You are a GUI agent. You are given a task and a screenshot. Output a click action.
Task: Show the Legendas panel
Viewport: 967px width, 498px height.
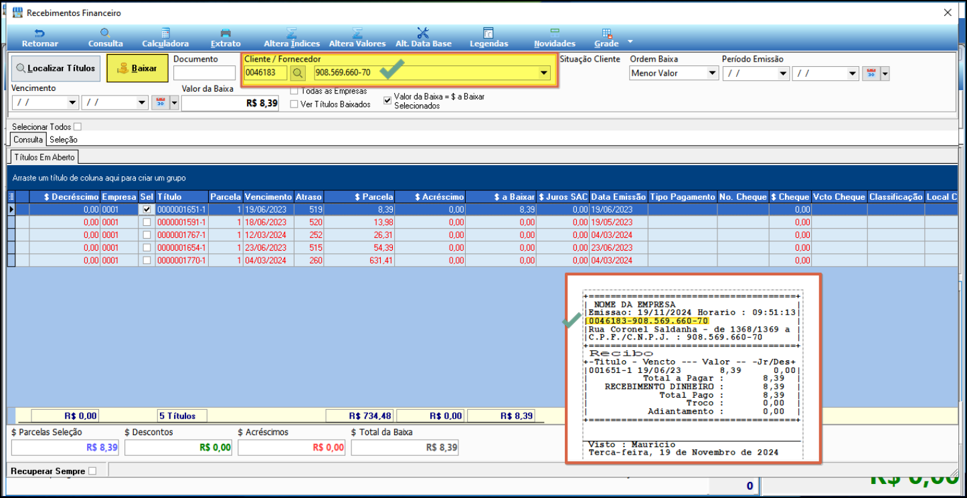click(489, 37)
